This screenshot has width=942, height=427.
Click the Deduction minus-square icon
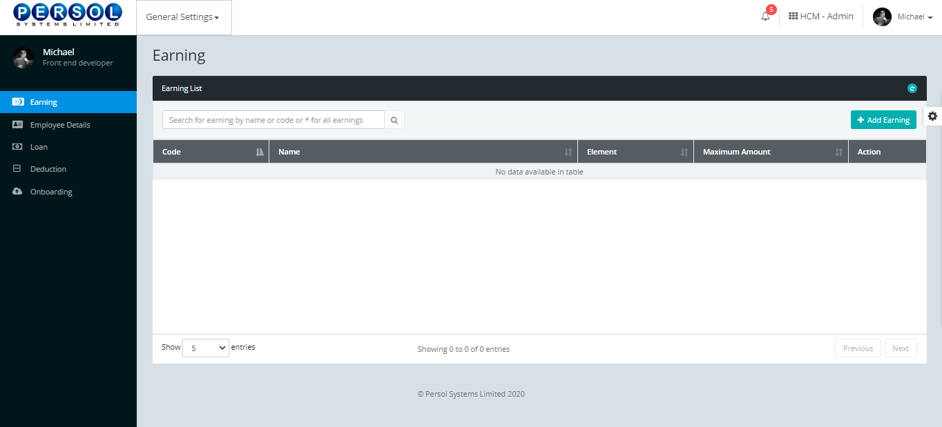[x=17, y=168]
